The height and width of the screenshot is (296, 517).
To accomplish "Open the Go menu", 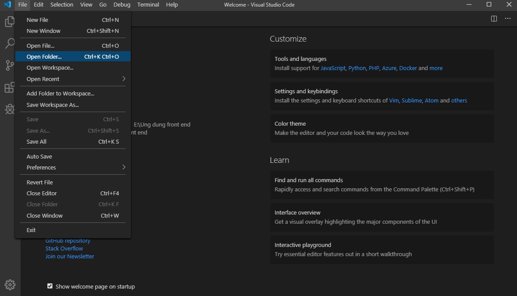I will pyautogui.click(x=103, y=5).
